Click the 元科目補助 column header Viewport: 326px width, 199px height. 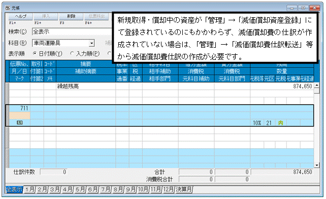tap(196, 79)
